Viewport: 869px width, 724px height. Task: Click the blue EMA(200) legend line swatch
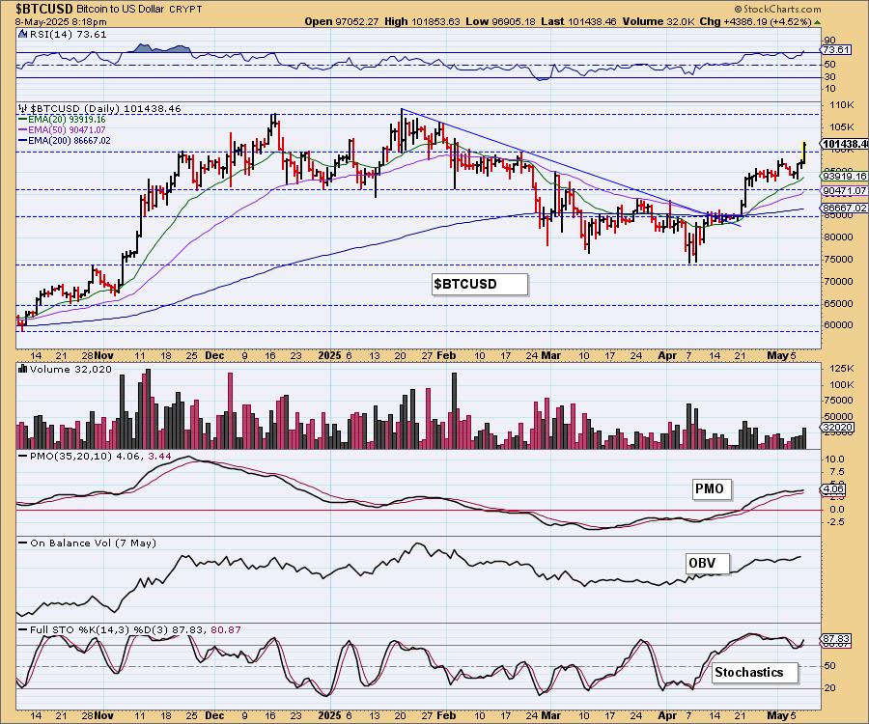(x=23, y=141)
